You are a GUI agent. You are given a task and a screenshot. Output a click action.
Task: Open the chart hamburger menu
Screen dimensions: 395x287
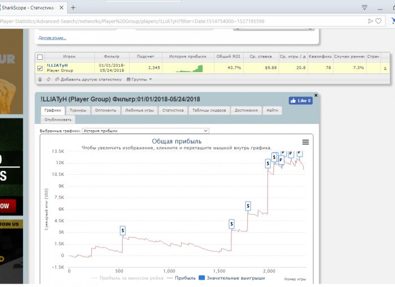pos(305,142)
